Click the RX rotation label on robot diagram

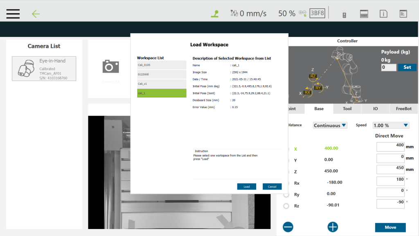click(x=308, y=93)
